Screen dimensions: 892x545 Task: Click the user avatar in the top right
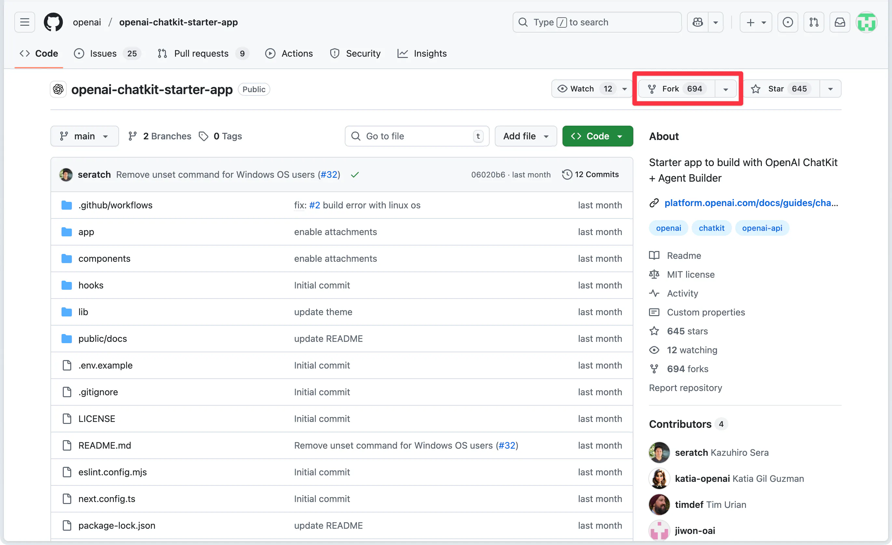tap(866, 22)
